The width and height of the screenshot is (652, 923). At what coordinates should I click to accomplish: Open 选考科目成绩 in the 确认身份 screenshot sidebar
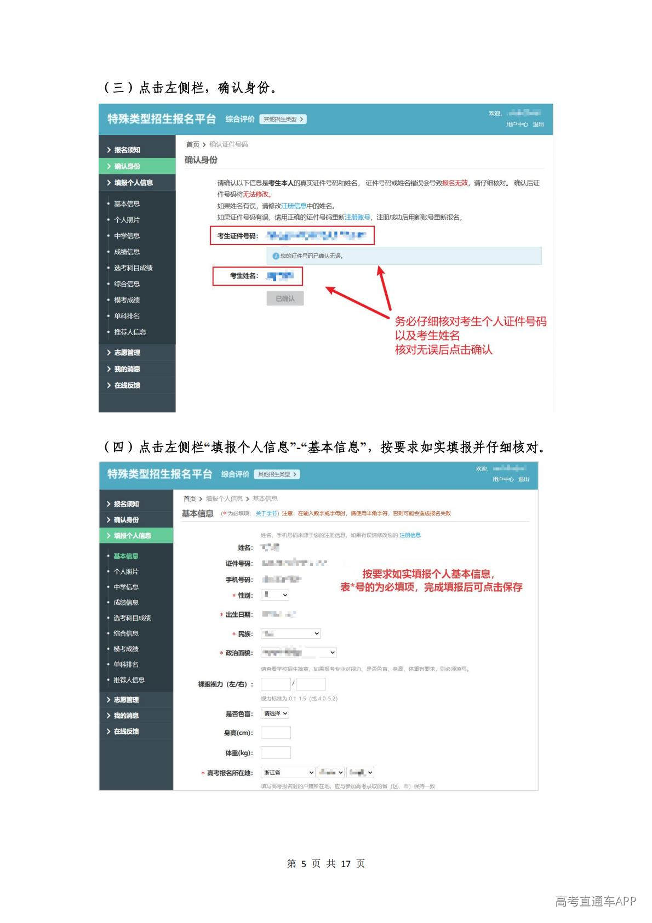pyautogui.click(x=133, y=268)
